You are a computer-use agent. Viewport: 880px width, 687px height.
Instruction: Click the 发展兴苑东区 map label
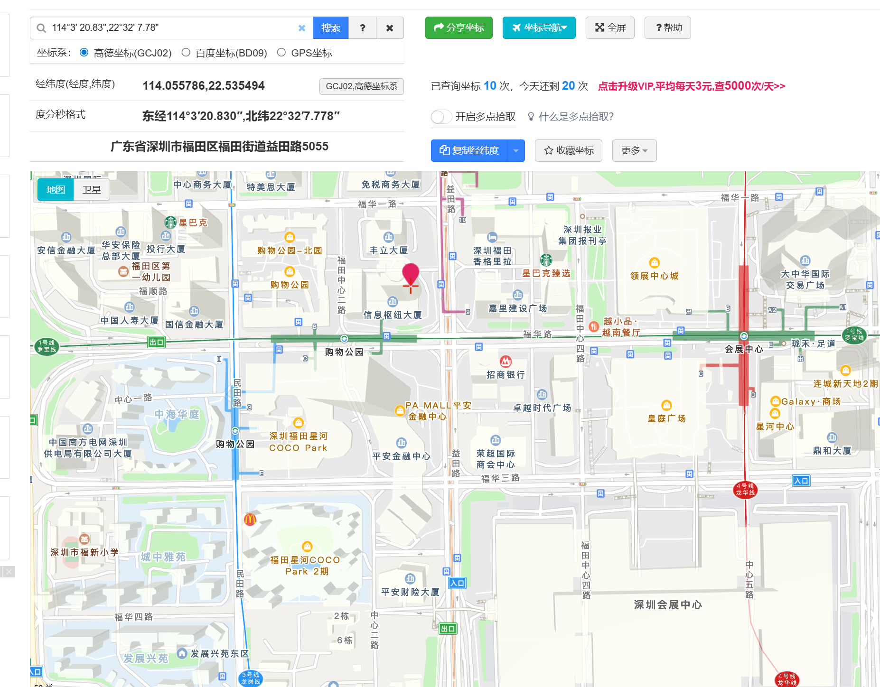tap(220, 654)
